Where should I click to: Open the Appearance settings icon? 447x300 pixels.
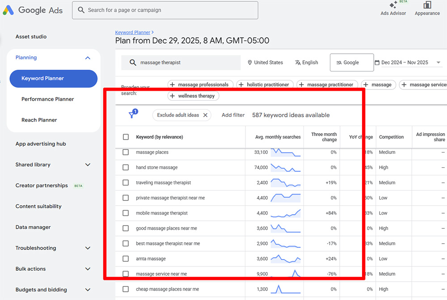point(427,5)
